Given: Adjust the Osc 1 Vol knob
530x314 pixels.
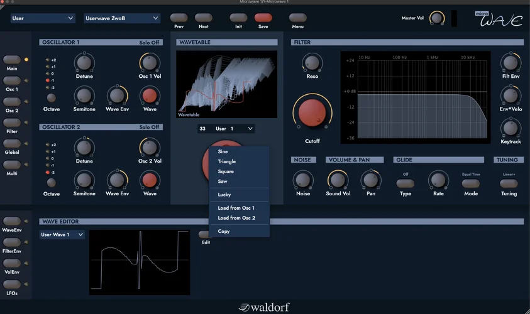Looking at the screenshot, I should tap(150, 63).
